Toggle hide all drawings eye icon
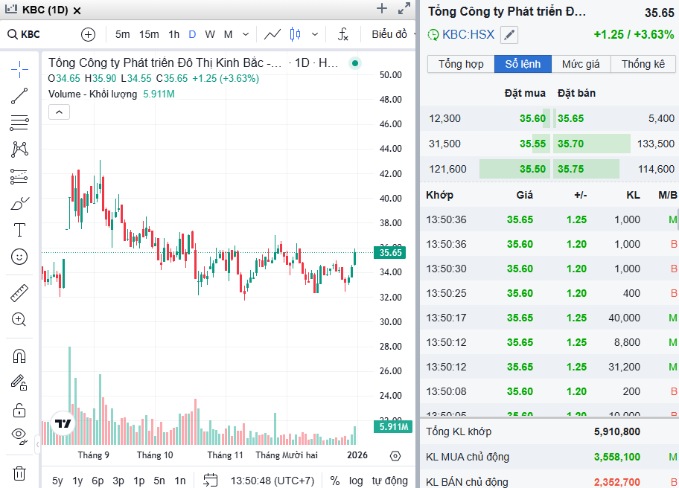This screenshot has height=488, width=679. 20,434
